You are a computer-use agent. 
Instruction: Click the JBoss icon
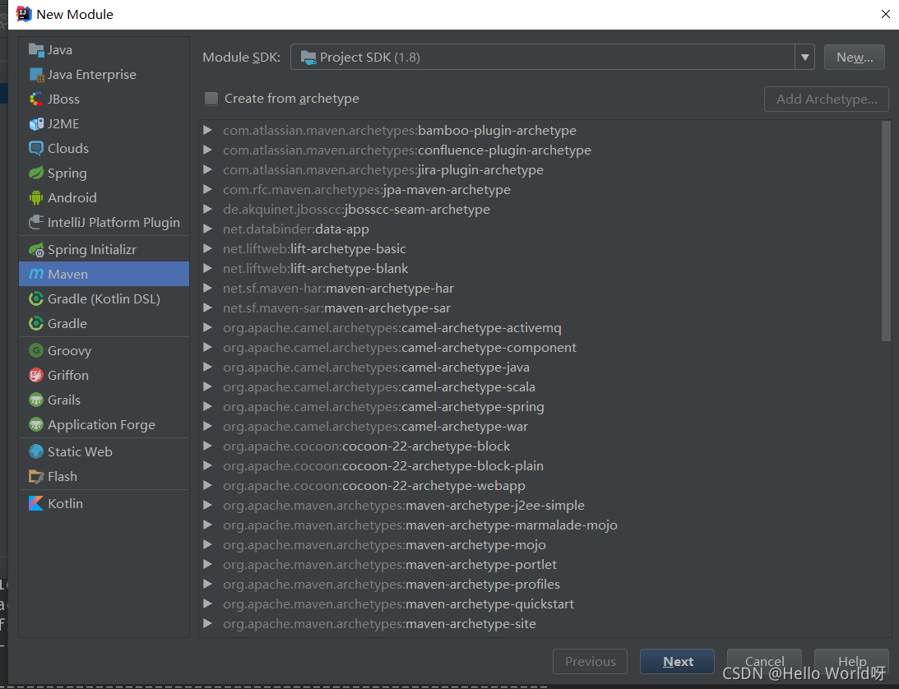click(36, 99)
